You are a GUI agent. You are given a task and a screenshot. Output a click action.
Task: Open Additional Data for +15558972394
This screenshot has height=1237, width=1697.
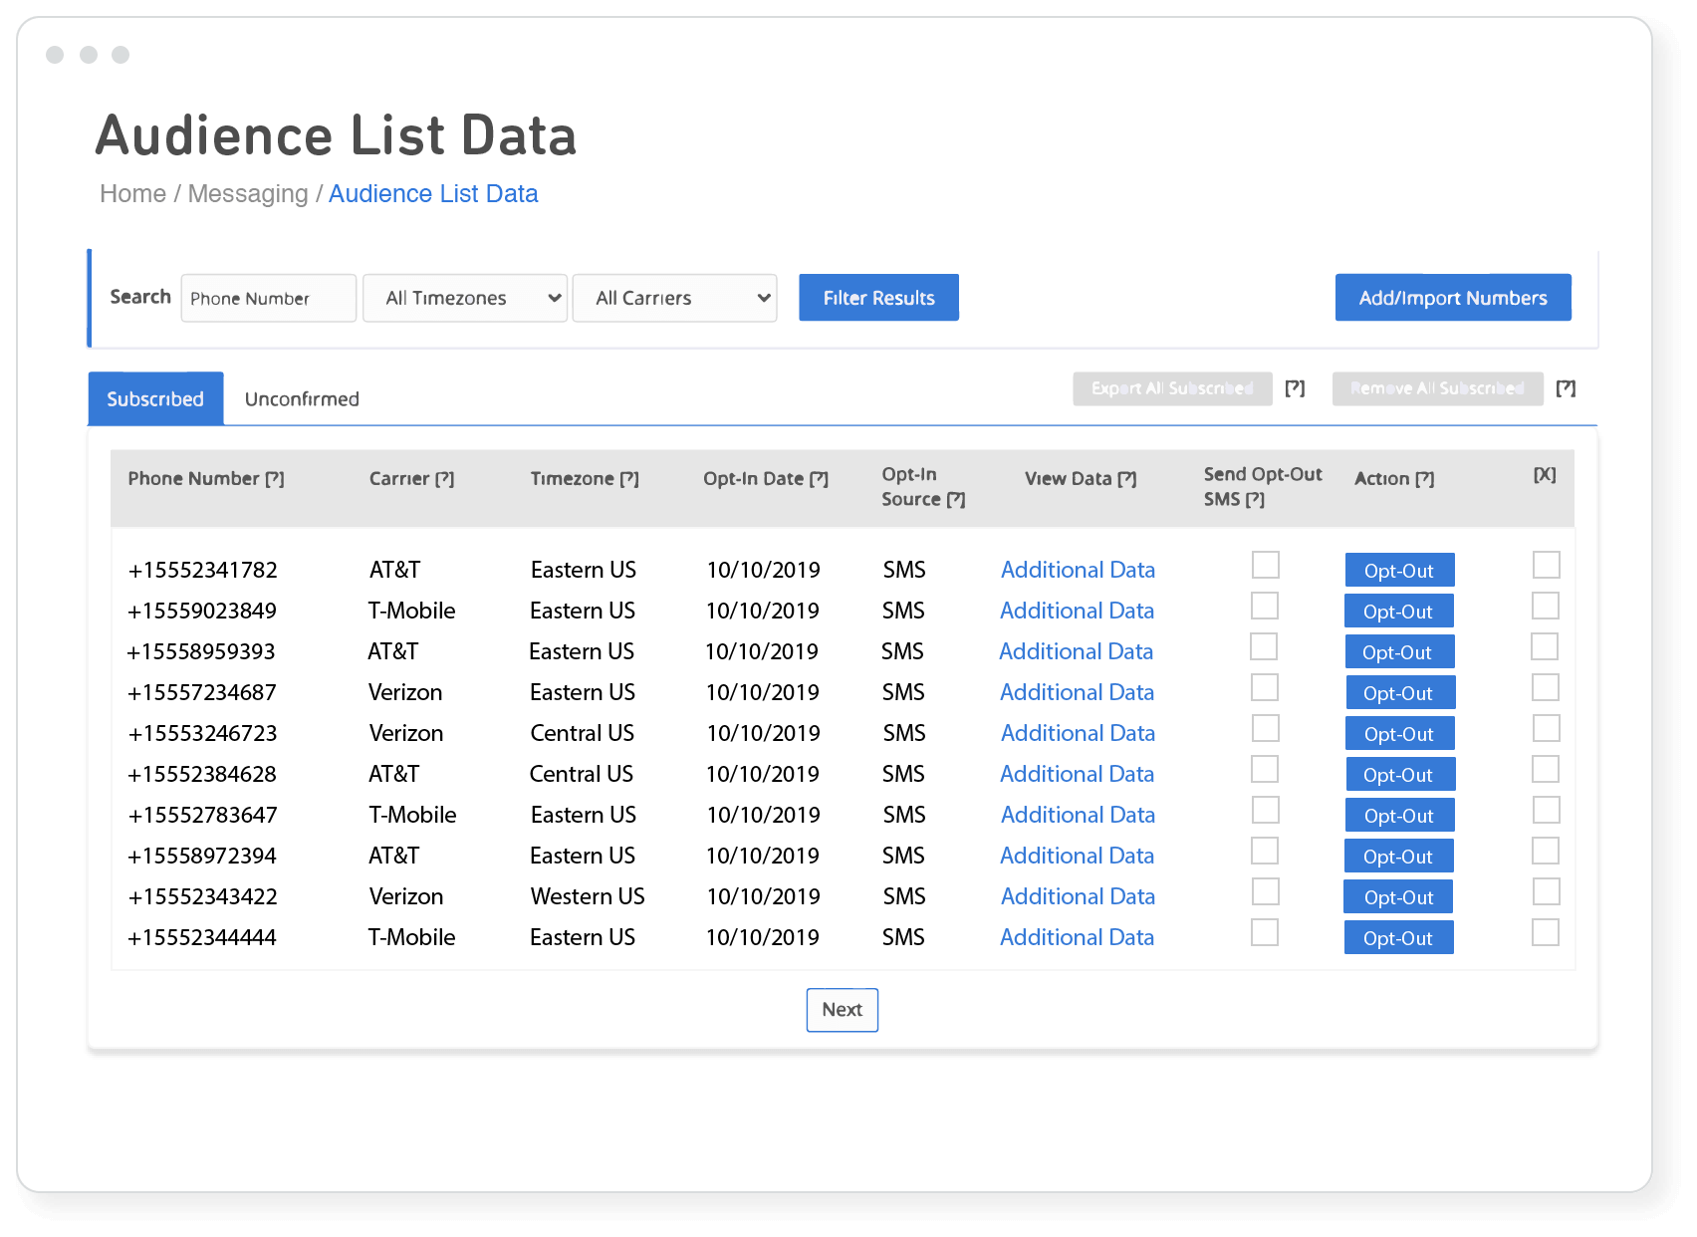(1077, 856)
